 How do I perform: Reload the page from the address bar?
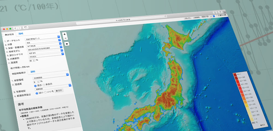point(166,16)
